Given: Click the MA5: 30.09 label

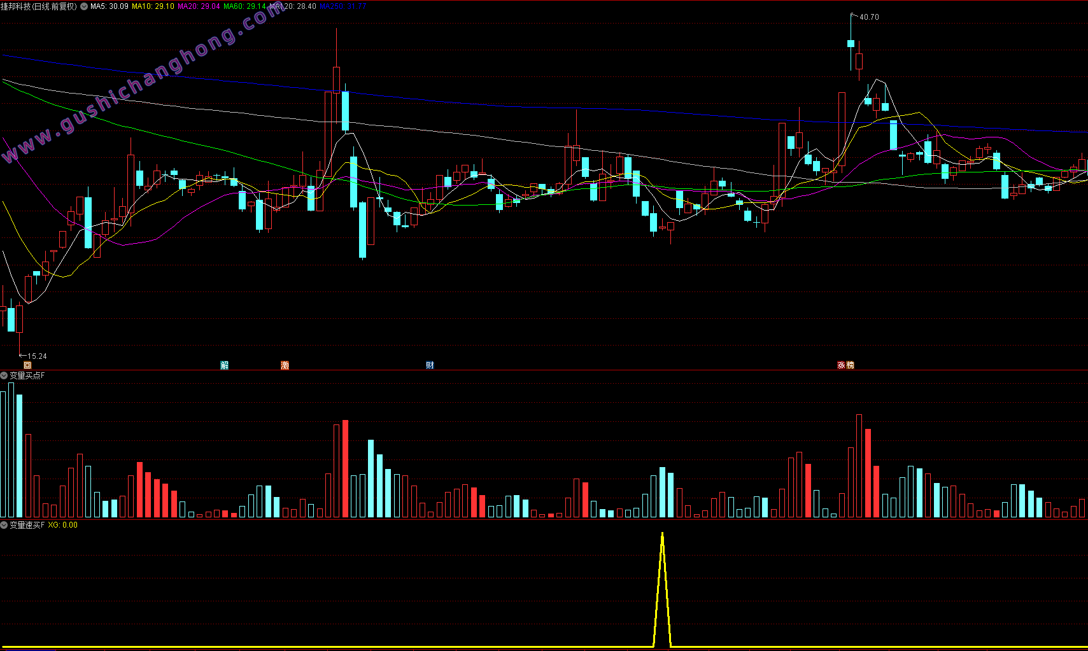Looking at the screenshot, I should pos(110,6).
